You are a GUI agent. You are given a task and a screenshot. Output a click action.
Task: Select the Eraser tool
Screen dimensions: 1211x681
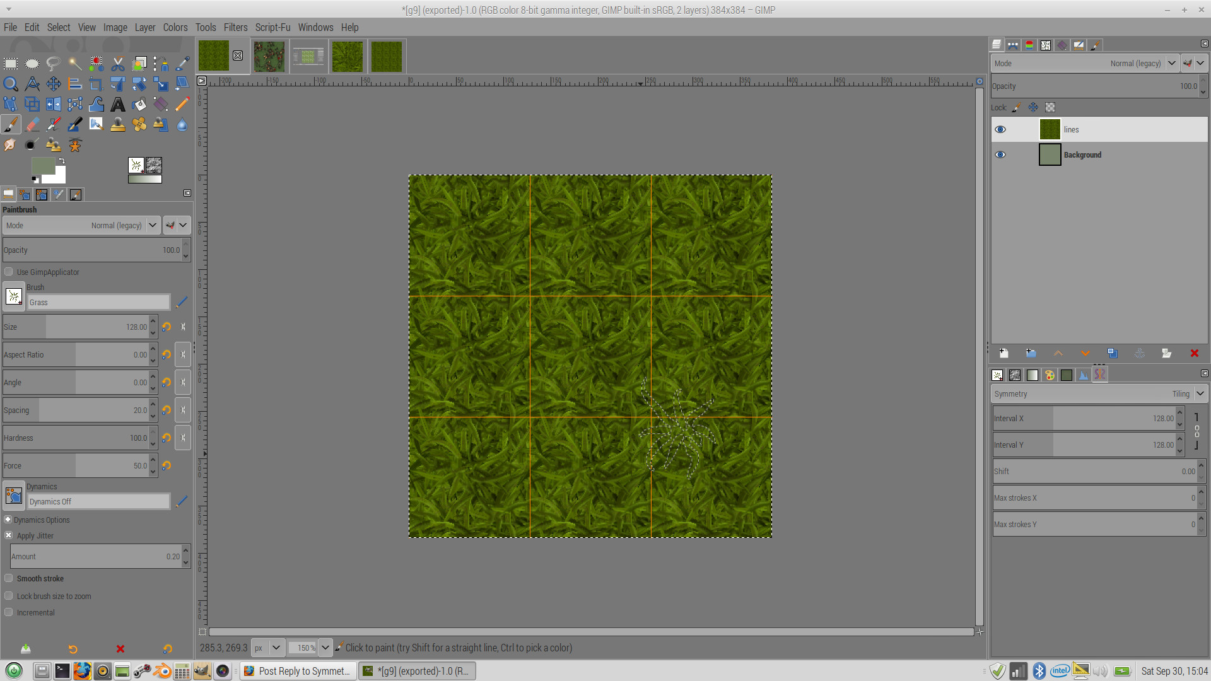32,125
